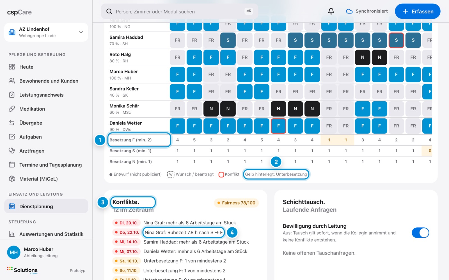The image size is (449, 280).
Task: Open Auswertungen und Statistik
Action: (46, 234)
